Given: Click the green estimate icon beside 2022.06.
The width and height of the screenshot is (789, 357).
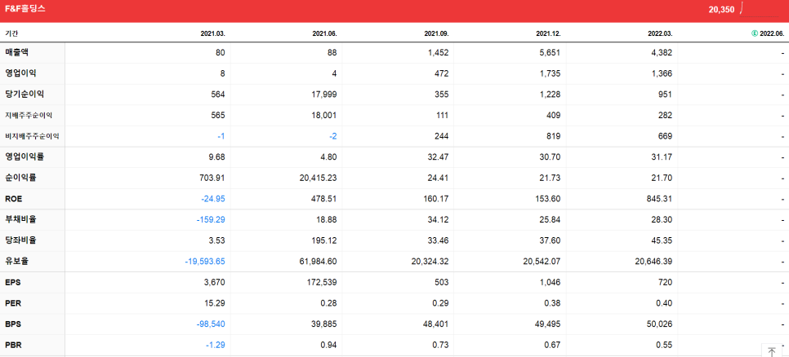Looking at the screenshot, I should pyautogui.click(x=754, y=33).
